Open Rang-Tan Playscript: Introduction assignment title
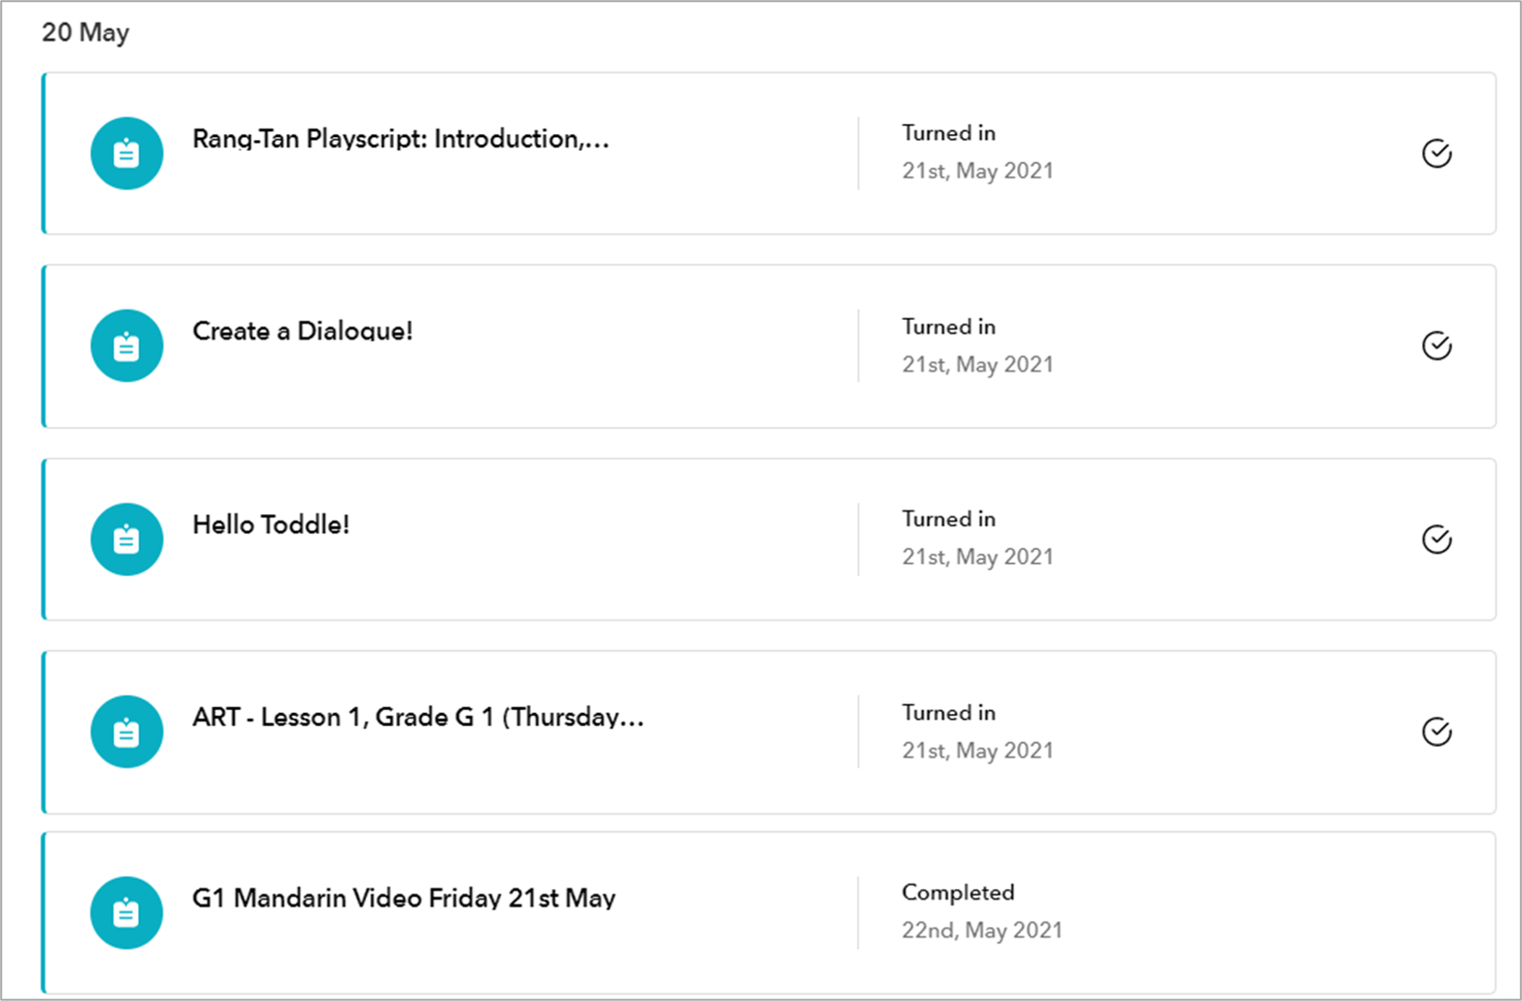This screenshot has width=1522, height=1001. [401, 139]
